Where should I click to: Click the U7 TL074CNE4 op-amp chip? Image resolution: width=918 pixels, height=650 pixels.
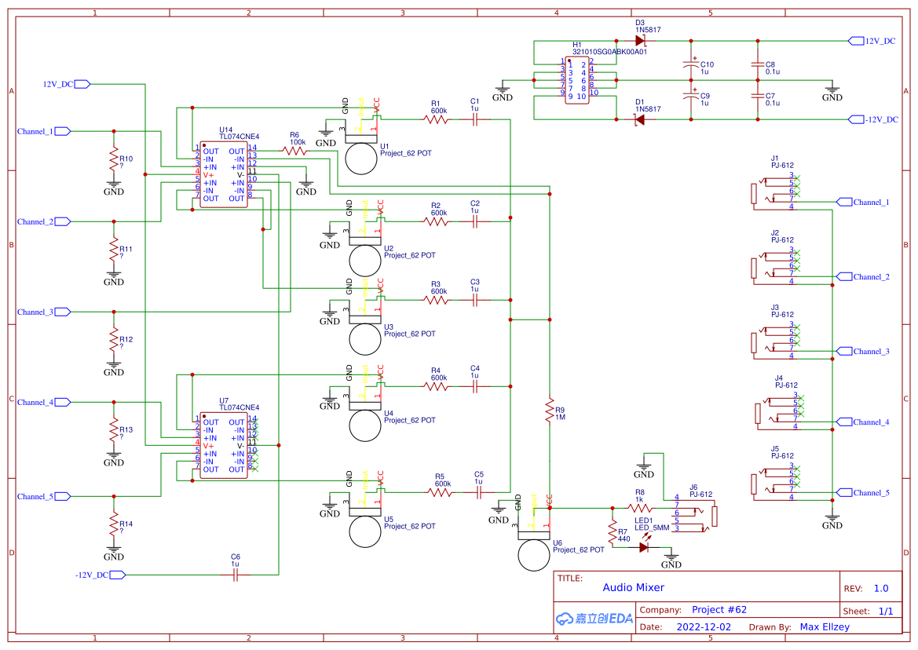pyautogui.click(x=224, y=445)
